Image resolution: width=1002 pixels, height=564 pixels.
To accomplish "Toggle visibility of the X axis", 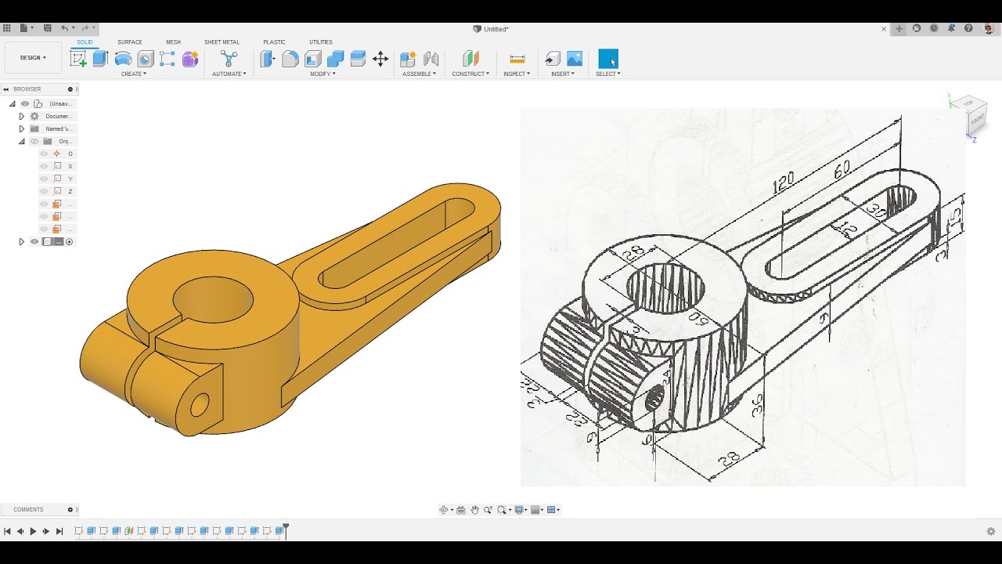I will click(44, 166).
